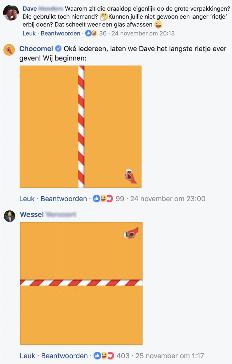Open timestamp 24 november om 23:00
232x364 pixels.
(168, 199)
